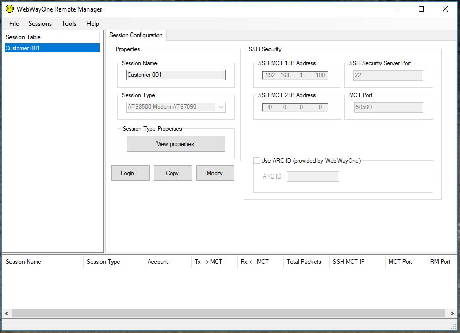Image resolution: width=460 pixels, height=333 pixels.
Task: Click the View properties button
Action: click(175, 144)
